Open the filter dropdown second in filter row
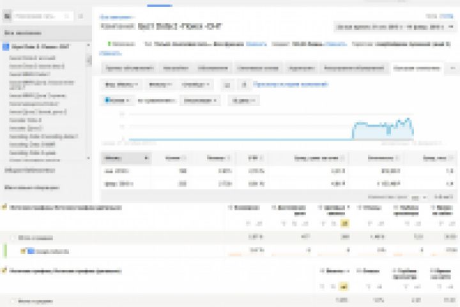This screenshot has height=307, width=460. pyautogui.click(x=160, y=85)
